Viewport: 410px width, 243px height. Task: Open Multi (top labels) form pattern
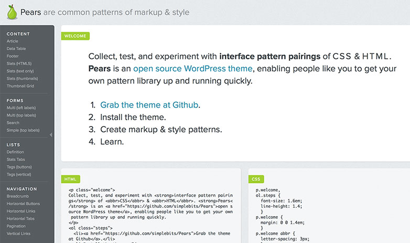click(x=21, y=115)
